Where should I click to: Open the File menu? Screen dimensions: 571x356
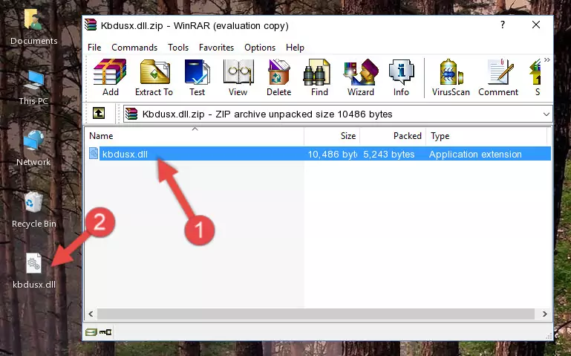point(94,48)
